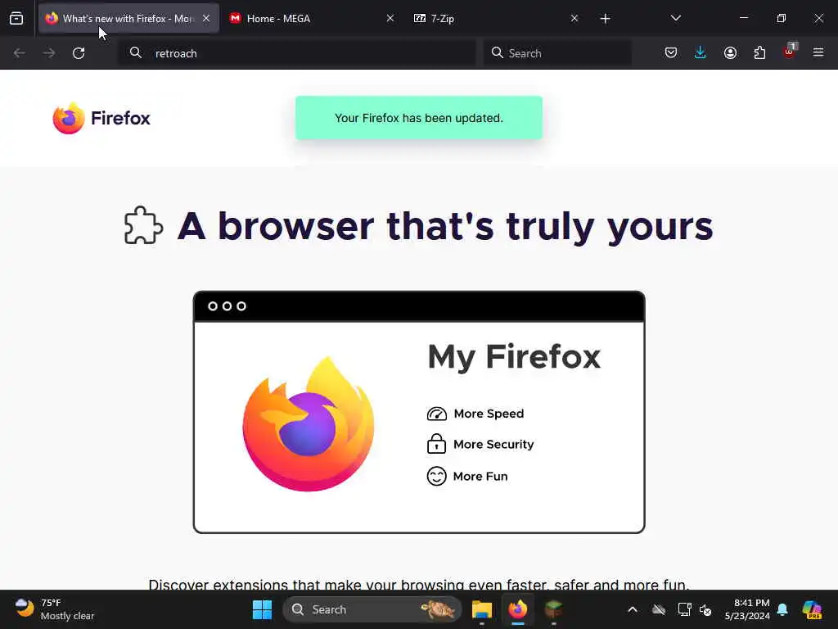
Task: Click the More Speed gauge icon
Action: click(x=437, y=414)
